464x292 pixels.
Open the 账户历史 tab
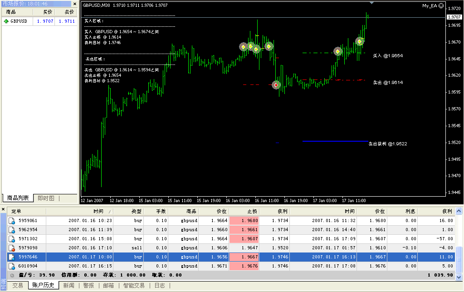coord(43,285)
